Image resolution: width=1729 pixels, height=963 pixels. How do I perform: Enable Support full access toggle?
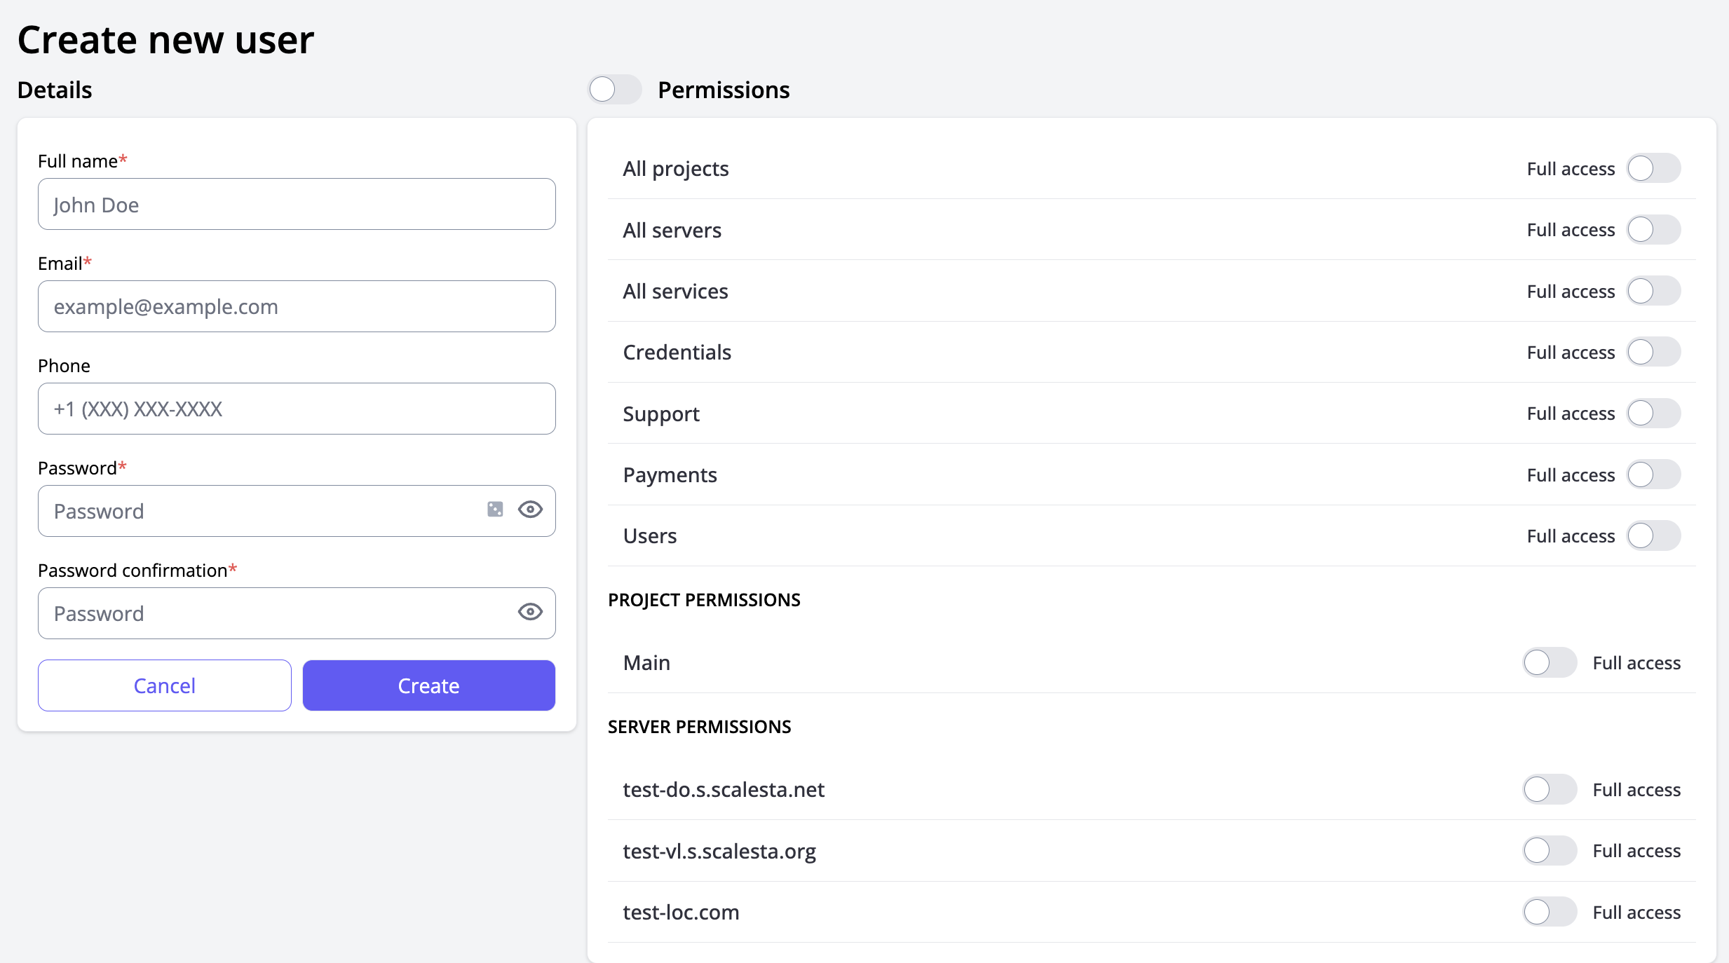click(x=1653, y=414)
